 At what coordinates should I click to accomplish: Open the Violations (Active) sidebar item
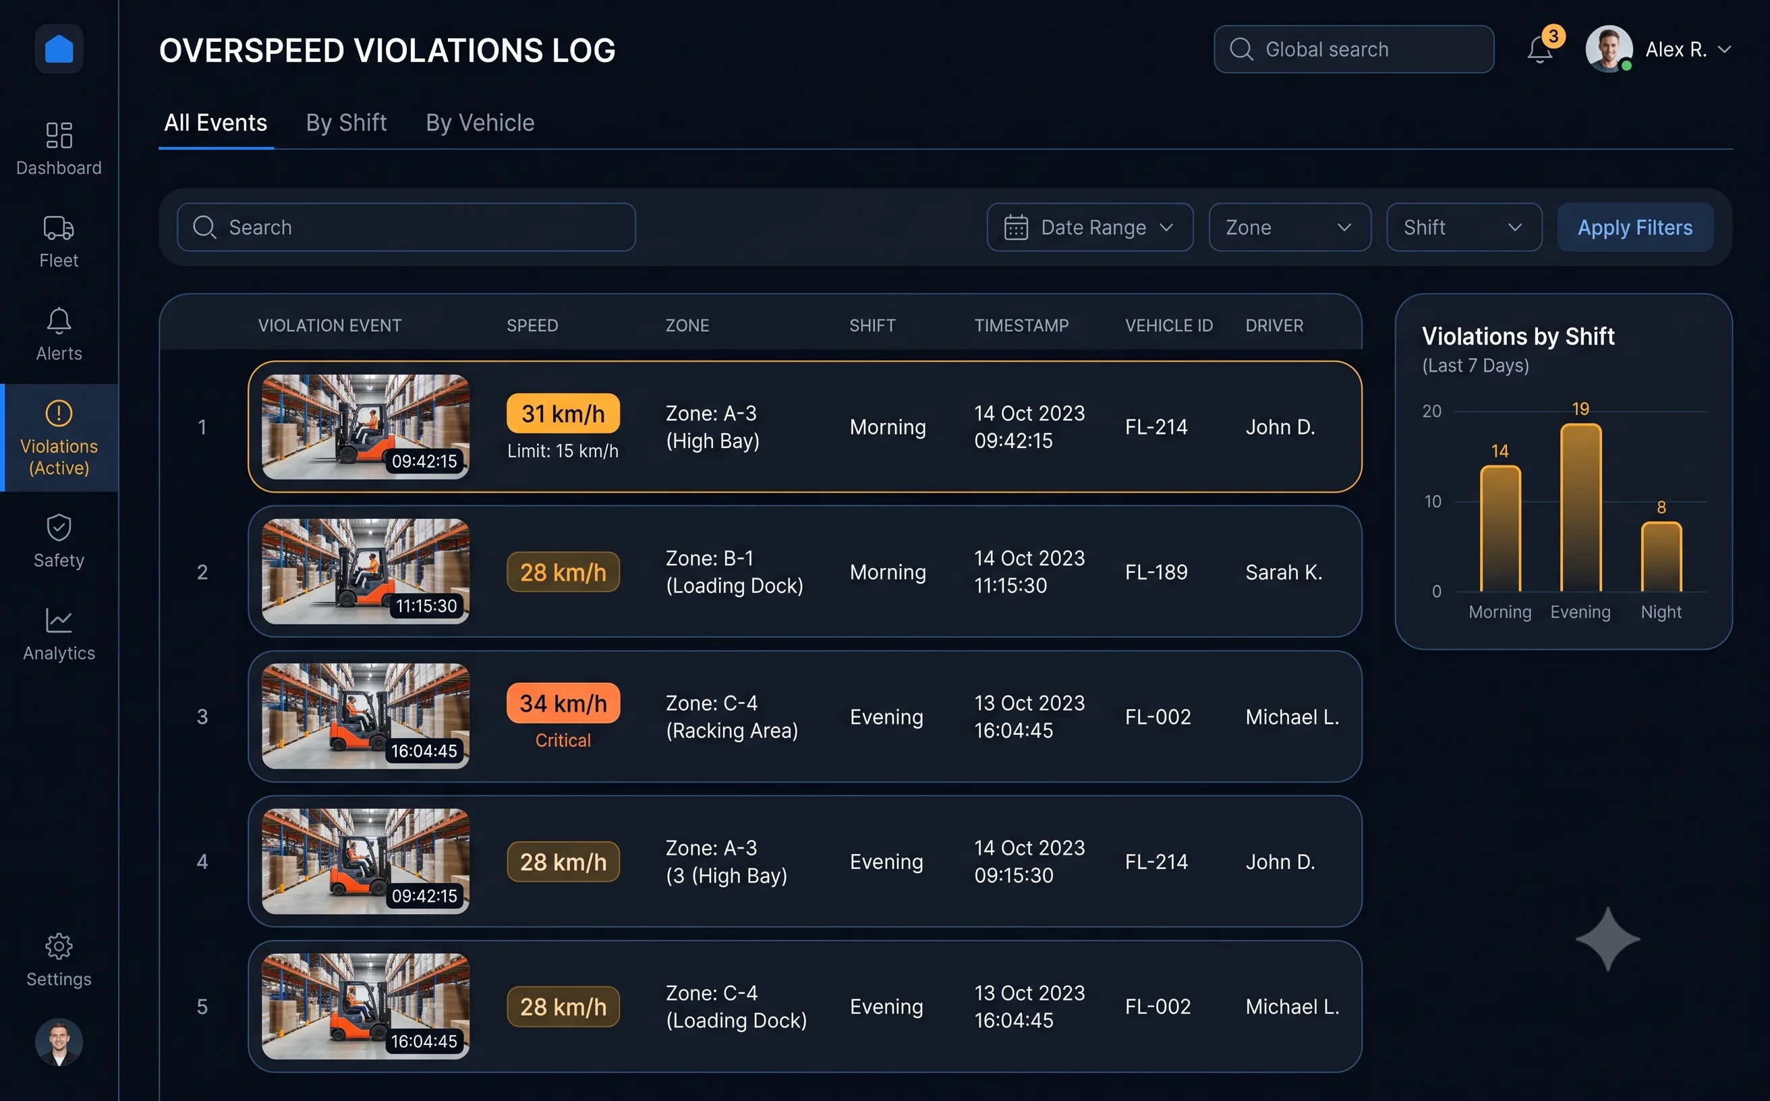click(x=59, y=438)
